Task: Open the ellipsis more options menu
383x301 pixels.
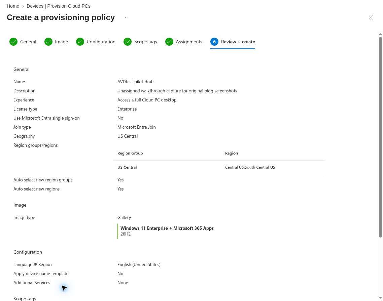Action: click(126, 17)
